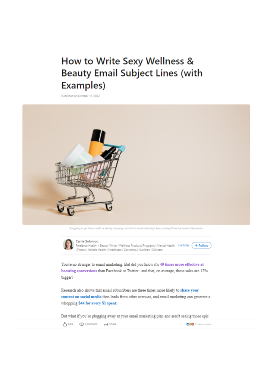Click the 'Share' text label

pos(113,324)
